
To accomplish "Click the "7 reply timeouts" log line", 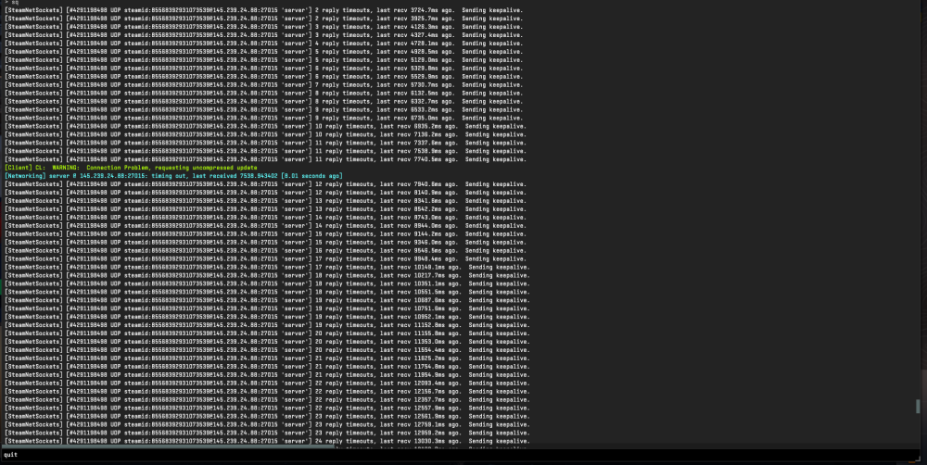I will [x=263, y=85].
